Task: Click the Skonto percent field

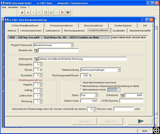Action: pos(37,70)
